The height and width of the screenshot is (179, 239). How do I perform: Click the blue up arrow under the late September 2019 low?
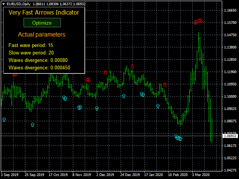32,125
